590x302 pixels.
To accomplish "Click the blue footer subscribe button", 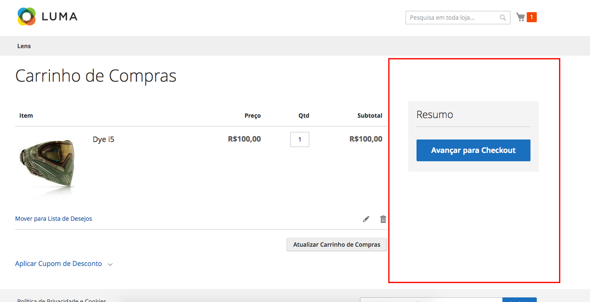I will pos(519,300).
